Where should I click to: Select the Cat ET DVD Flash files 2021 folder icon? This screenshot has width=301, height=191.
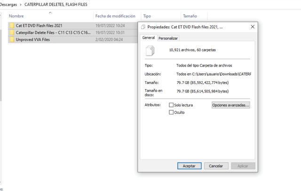pyautogui.click(x=12, y=25)
